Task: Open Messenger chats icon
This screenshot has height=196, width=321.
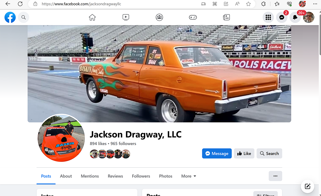Action: pos(281,18)
